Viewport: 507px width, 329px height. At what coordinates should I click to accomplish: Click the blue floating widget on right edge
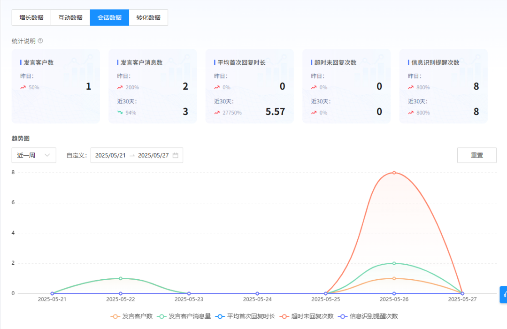pyautogui.click(x=504, y=294)
